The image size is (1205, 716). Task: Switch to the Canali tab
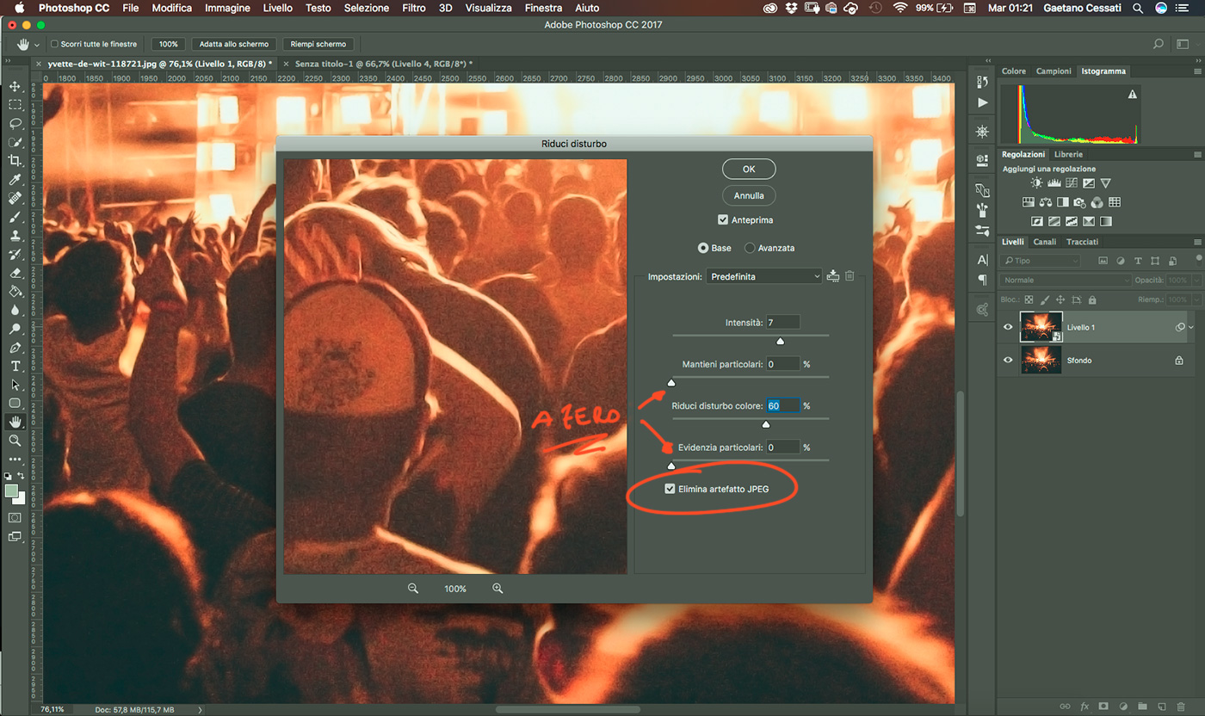[x=1044, y=242]
